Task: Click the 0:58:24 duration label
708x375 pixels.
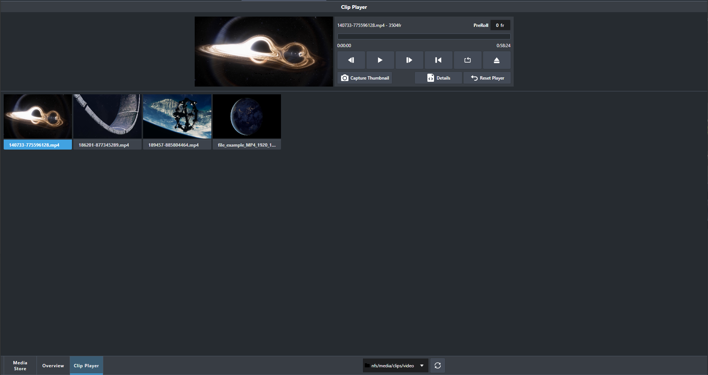Action: coord(503,46)
